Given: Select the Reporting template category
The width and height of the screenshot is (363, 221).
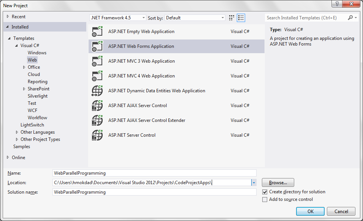Looking at the screenshot, I should [38, 82].
